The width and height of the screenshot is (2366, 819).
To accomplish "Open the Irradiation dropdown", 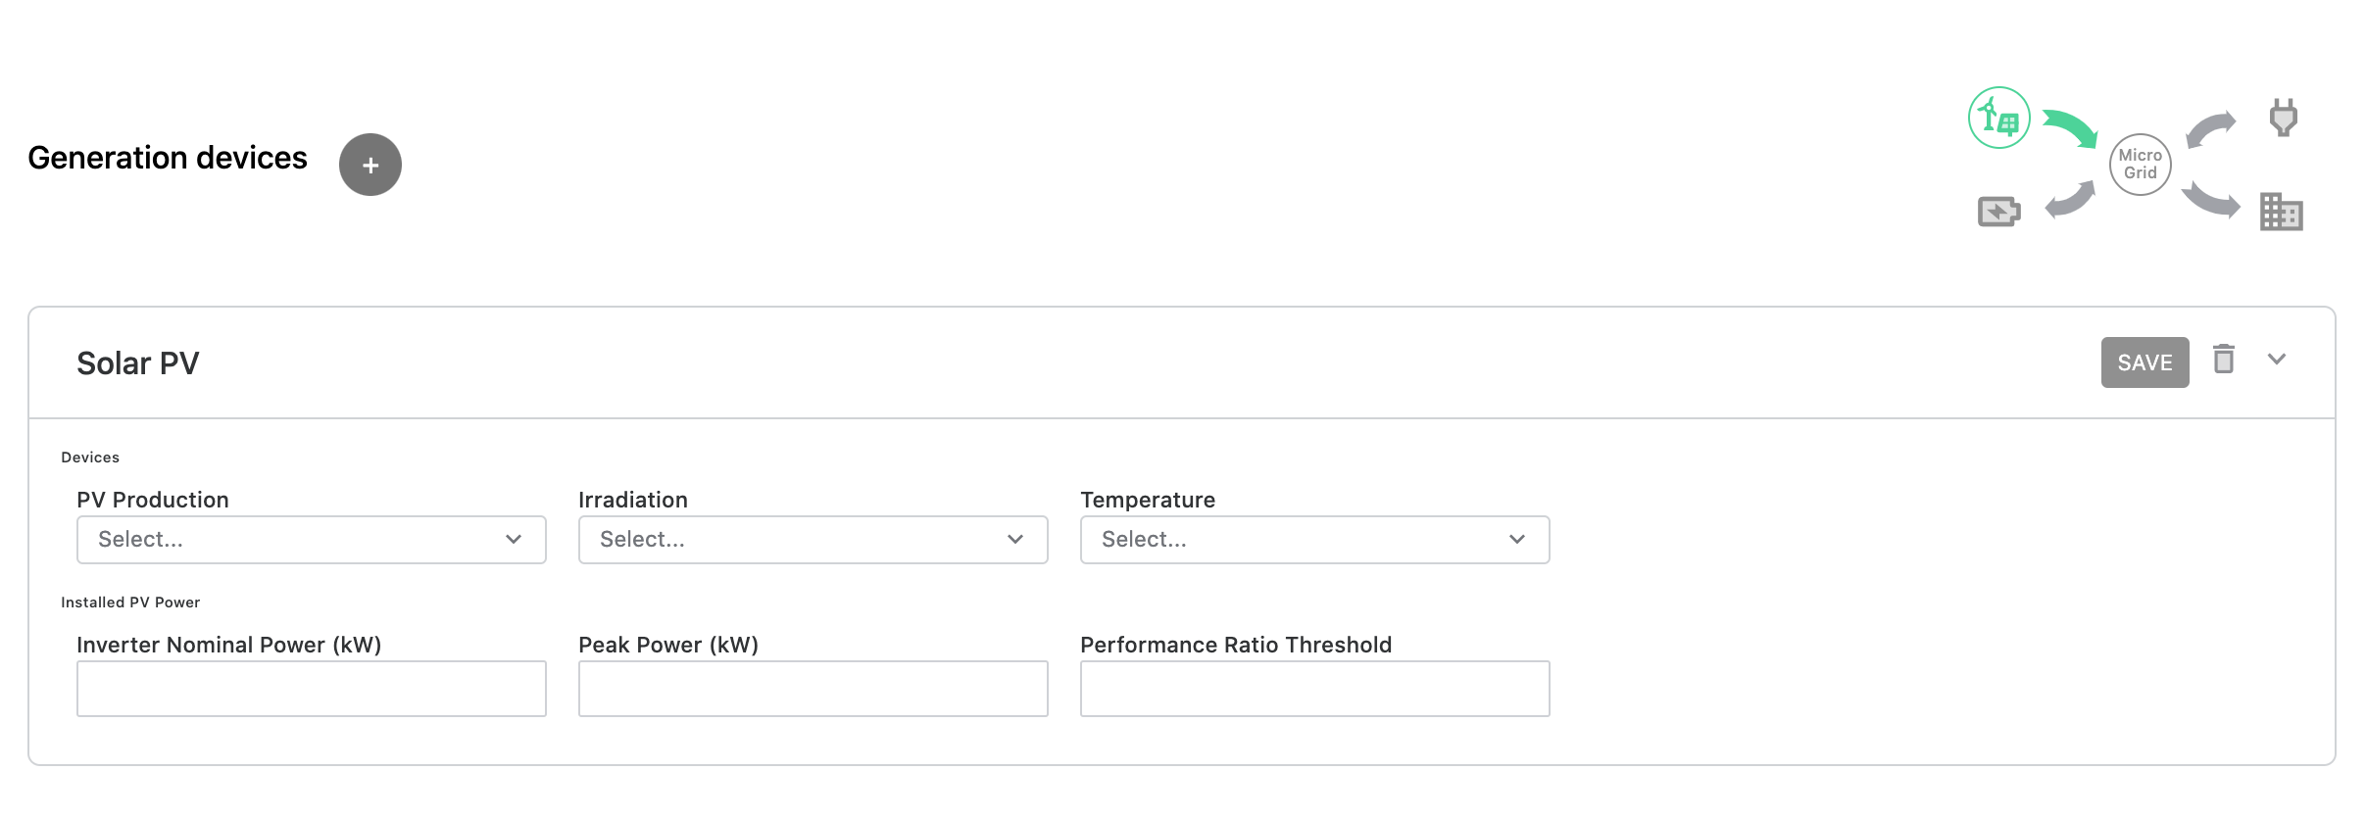I will [x=813, y=540].
